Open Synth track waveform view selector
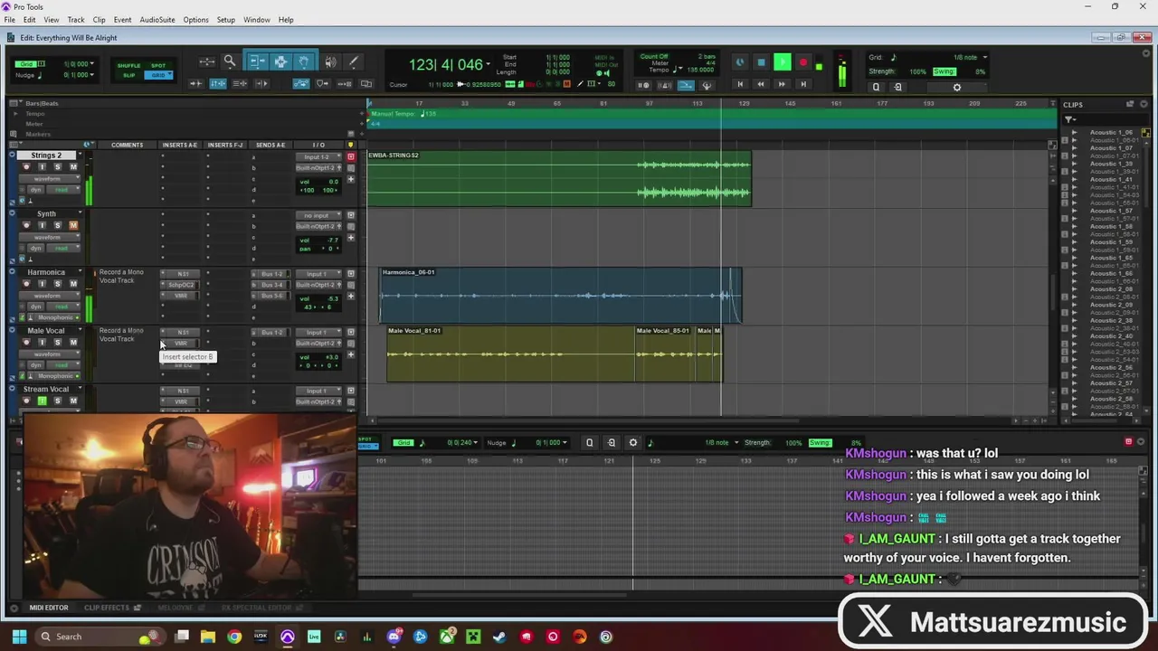 [x=51, y=237]
